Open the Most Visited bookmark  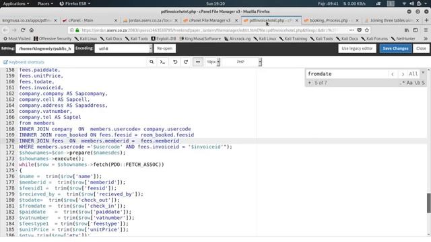pos(17,39)
